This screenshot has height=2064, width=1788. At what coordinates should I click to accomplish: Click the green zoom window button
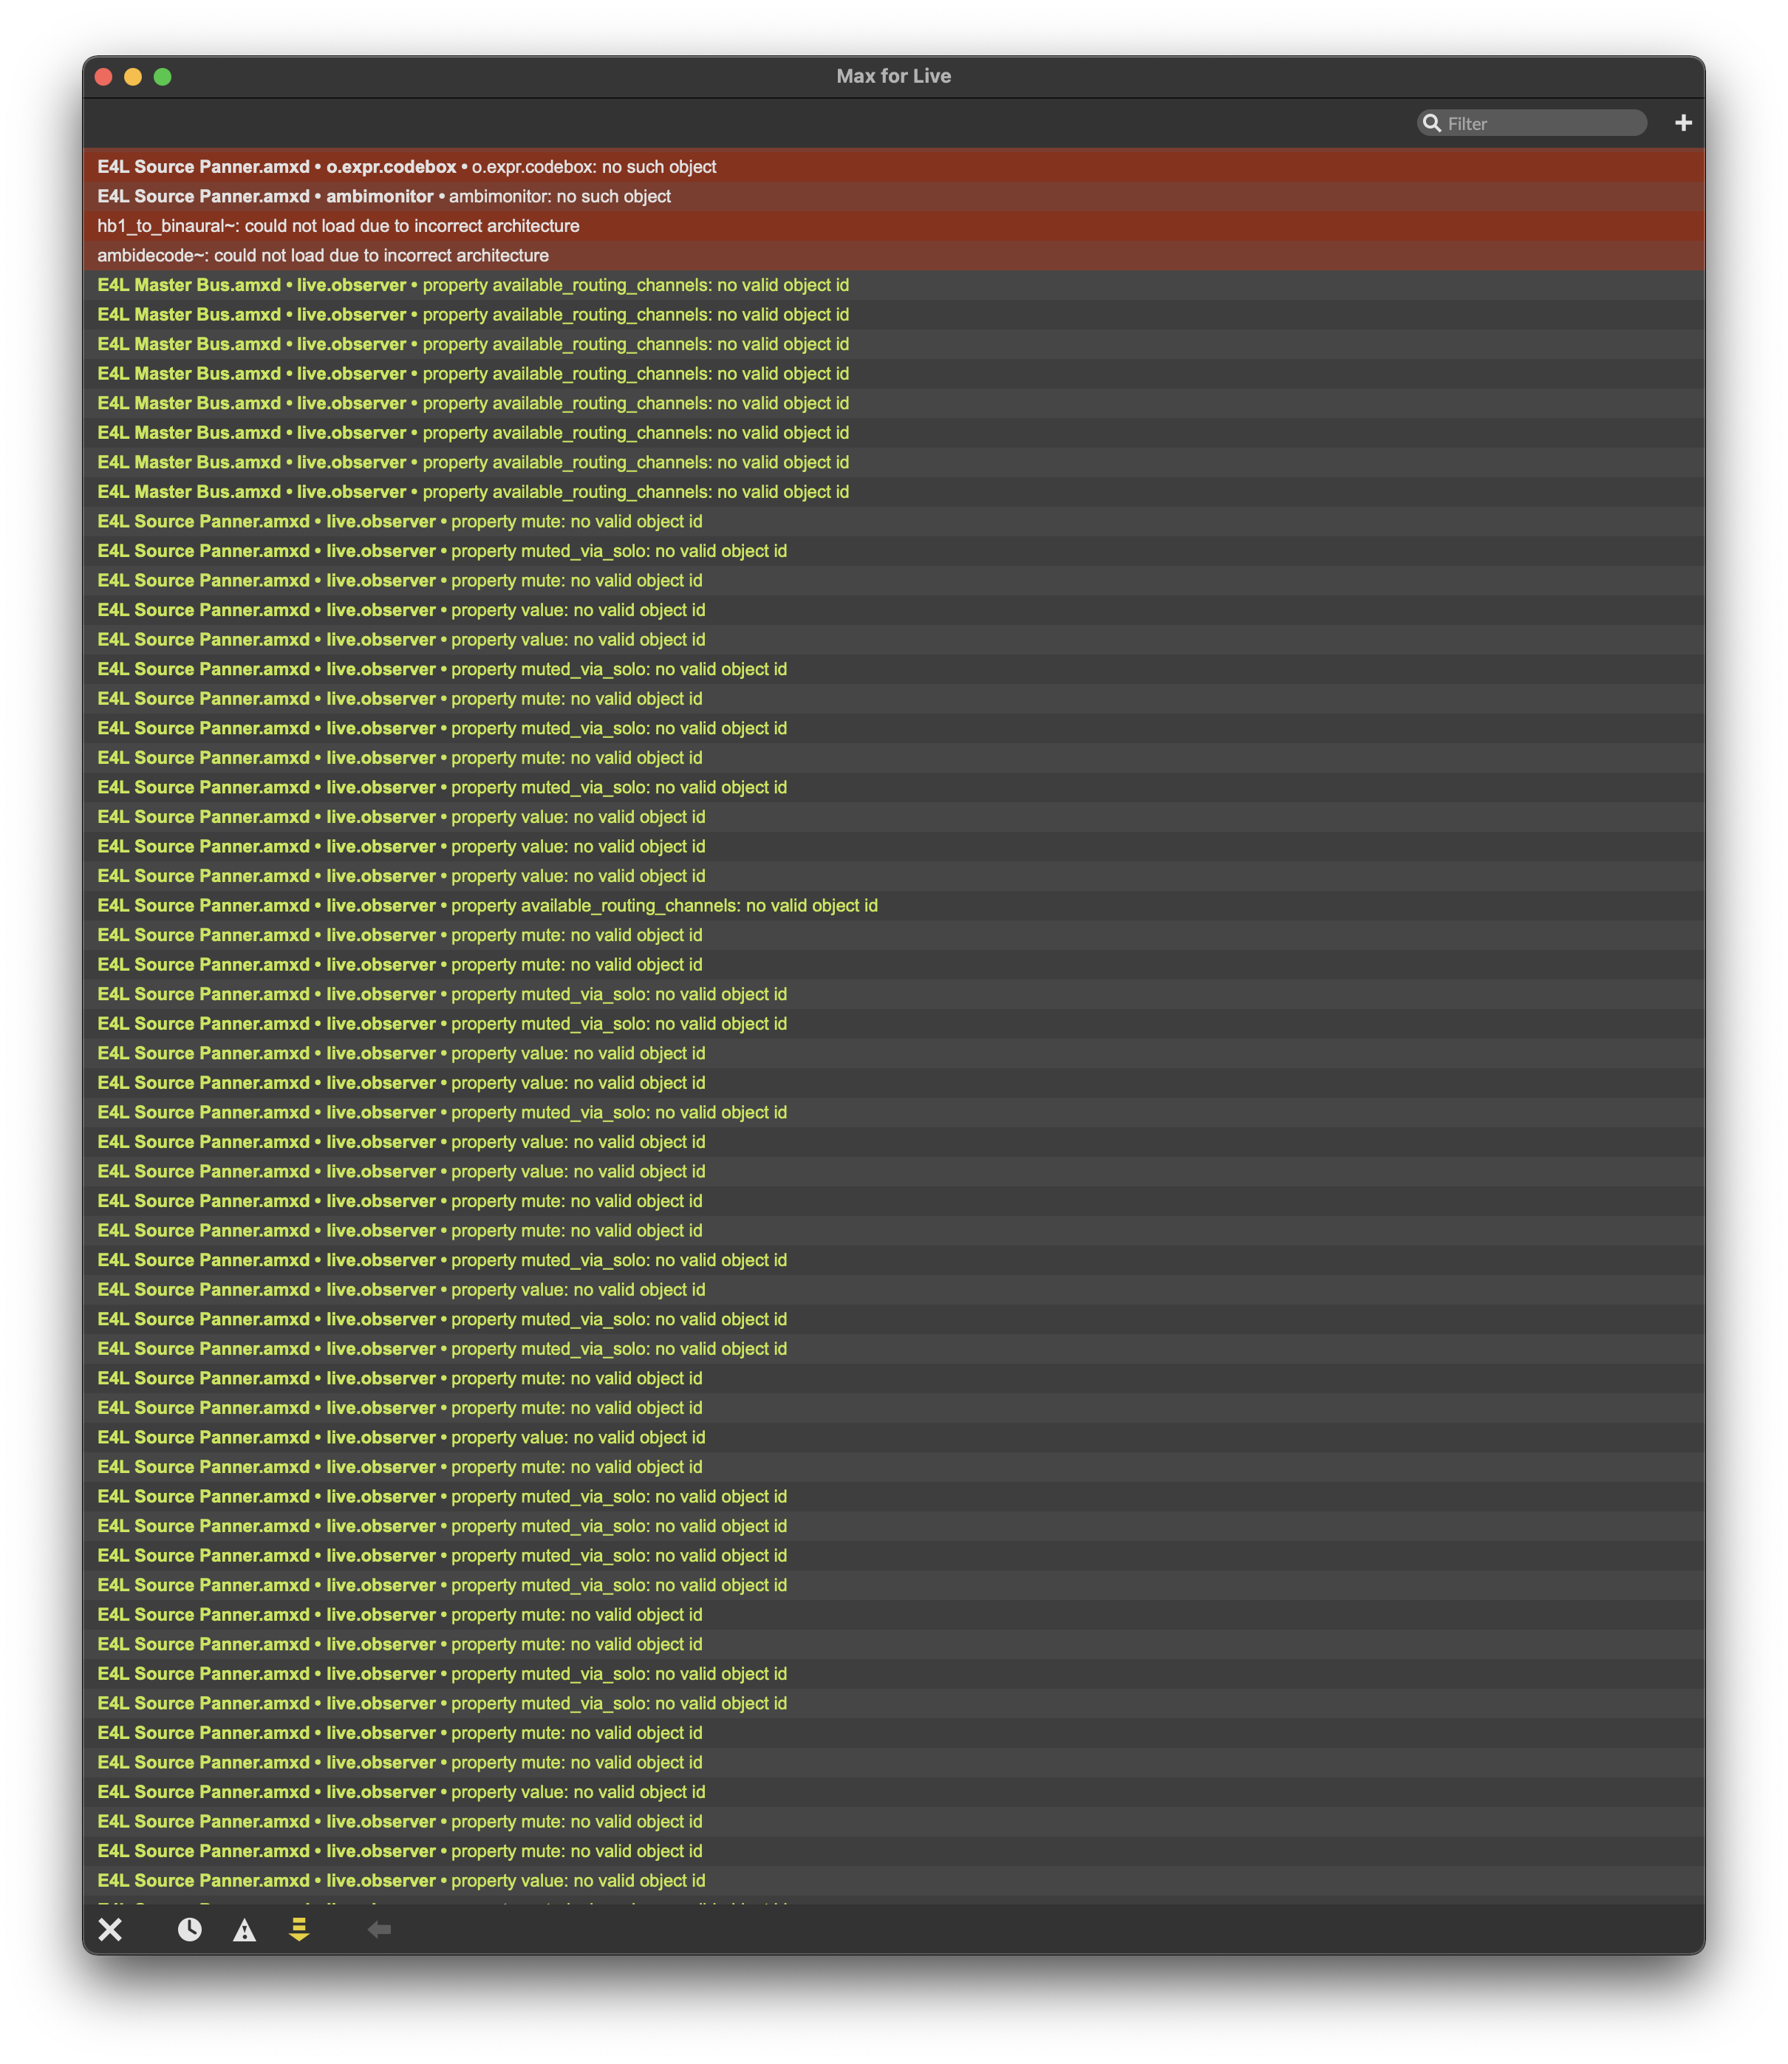[163, 77]
